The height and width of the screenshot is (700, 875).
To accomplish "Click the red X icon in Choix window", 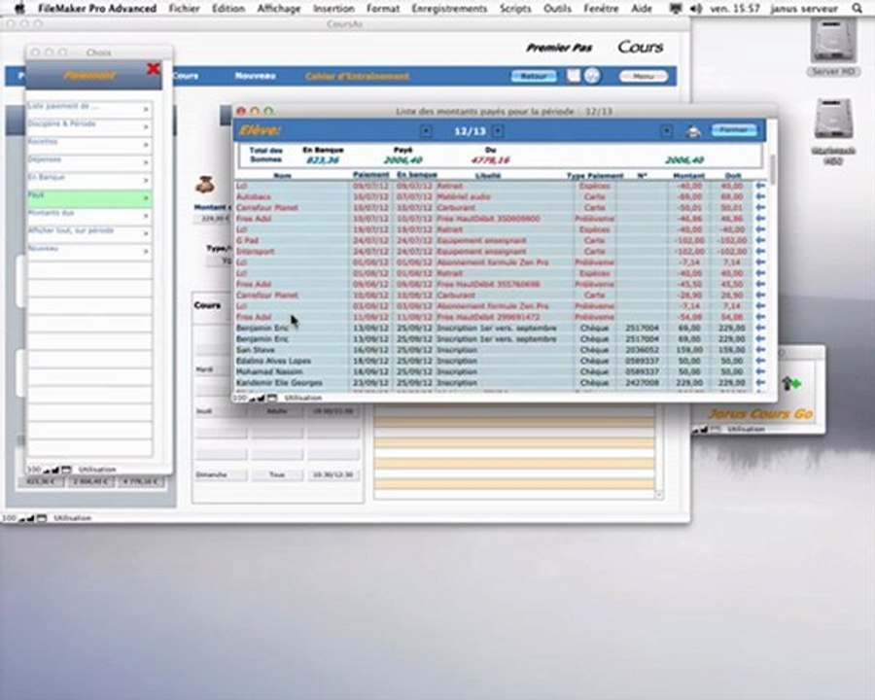I will tap(153, 69).
